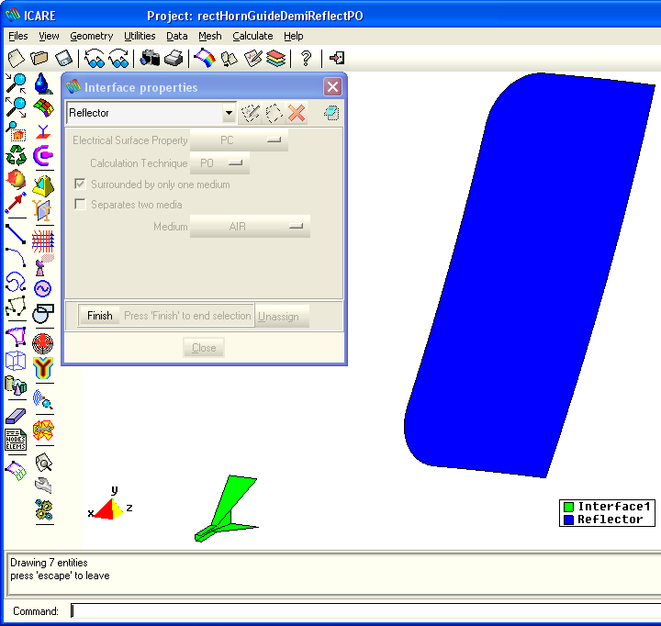Image resolution: width=661 pixels, height=626 pixels.
Task: Select the NURBS curve creation tool
Action: (x=16, y=282)
